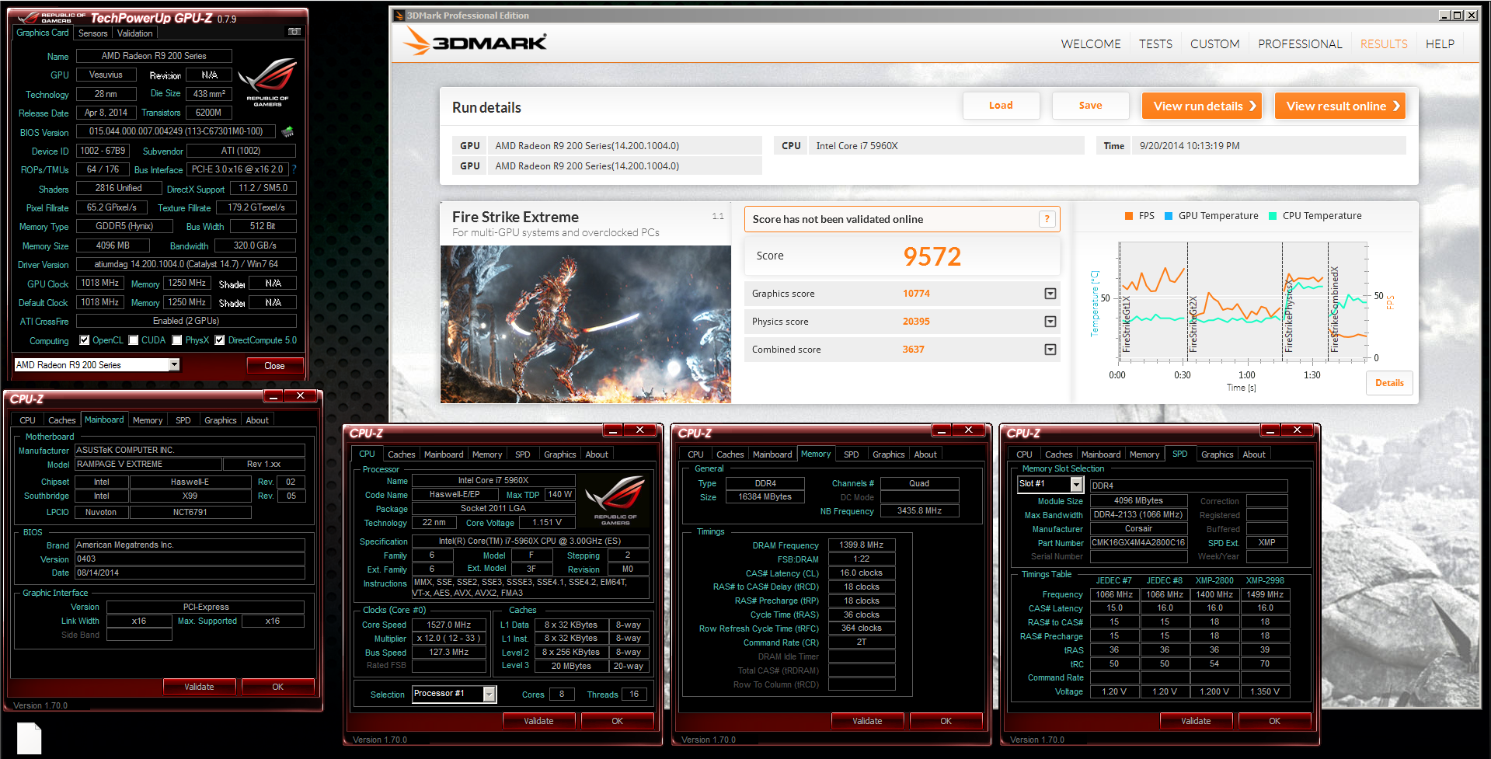Click Validate in the CPU-Z Processor window
The height and width of the screenshot is (759, 1491).
tap(538, 721)
